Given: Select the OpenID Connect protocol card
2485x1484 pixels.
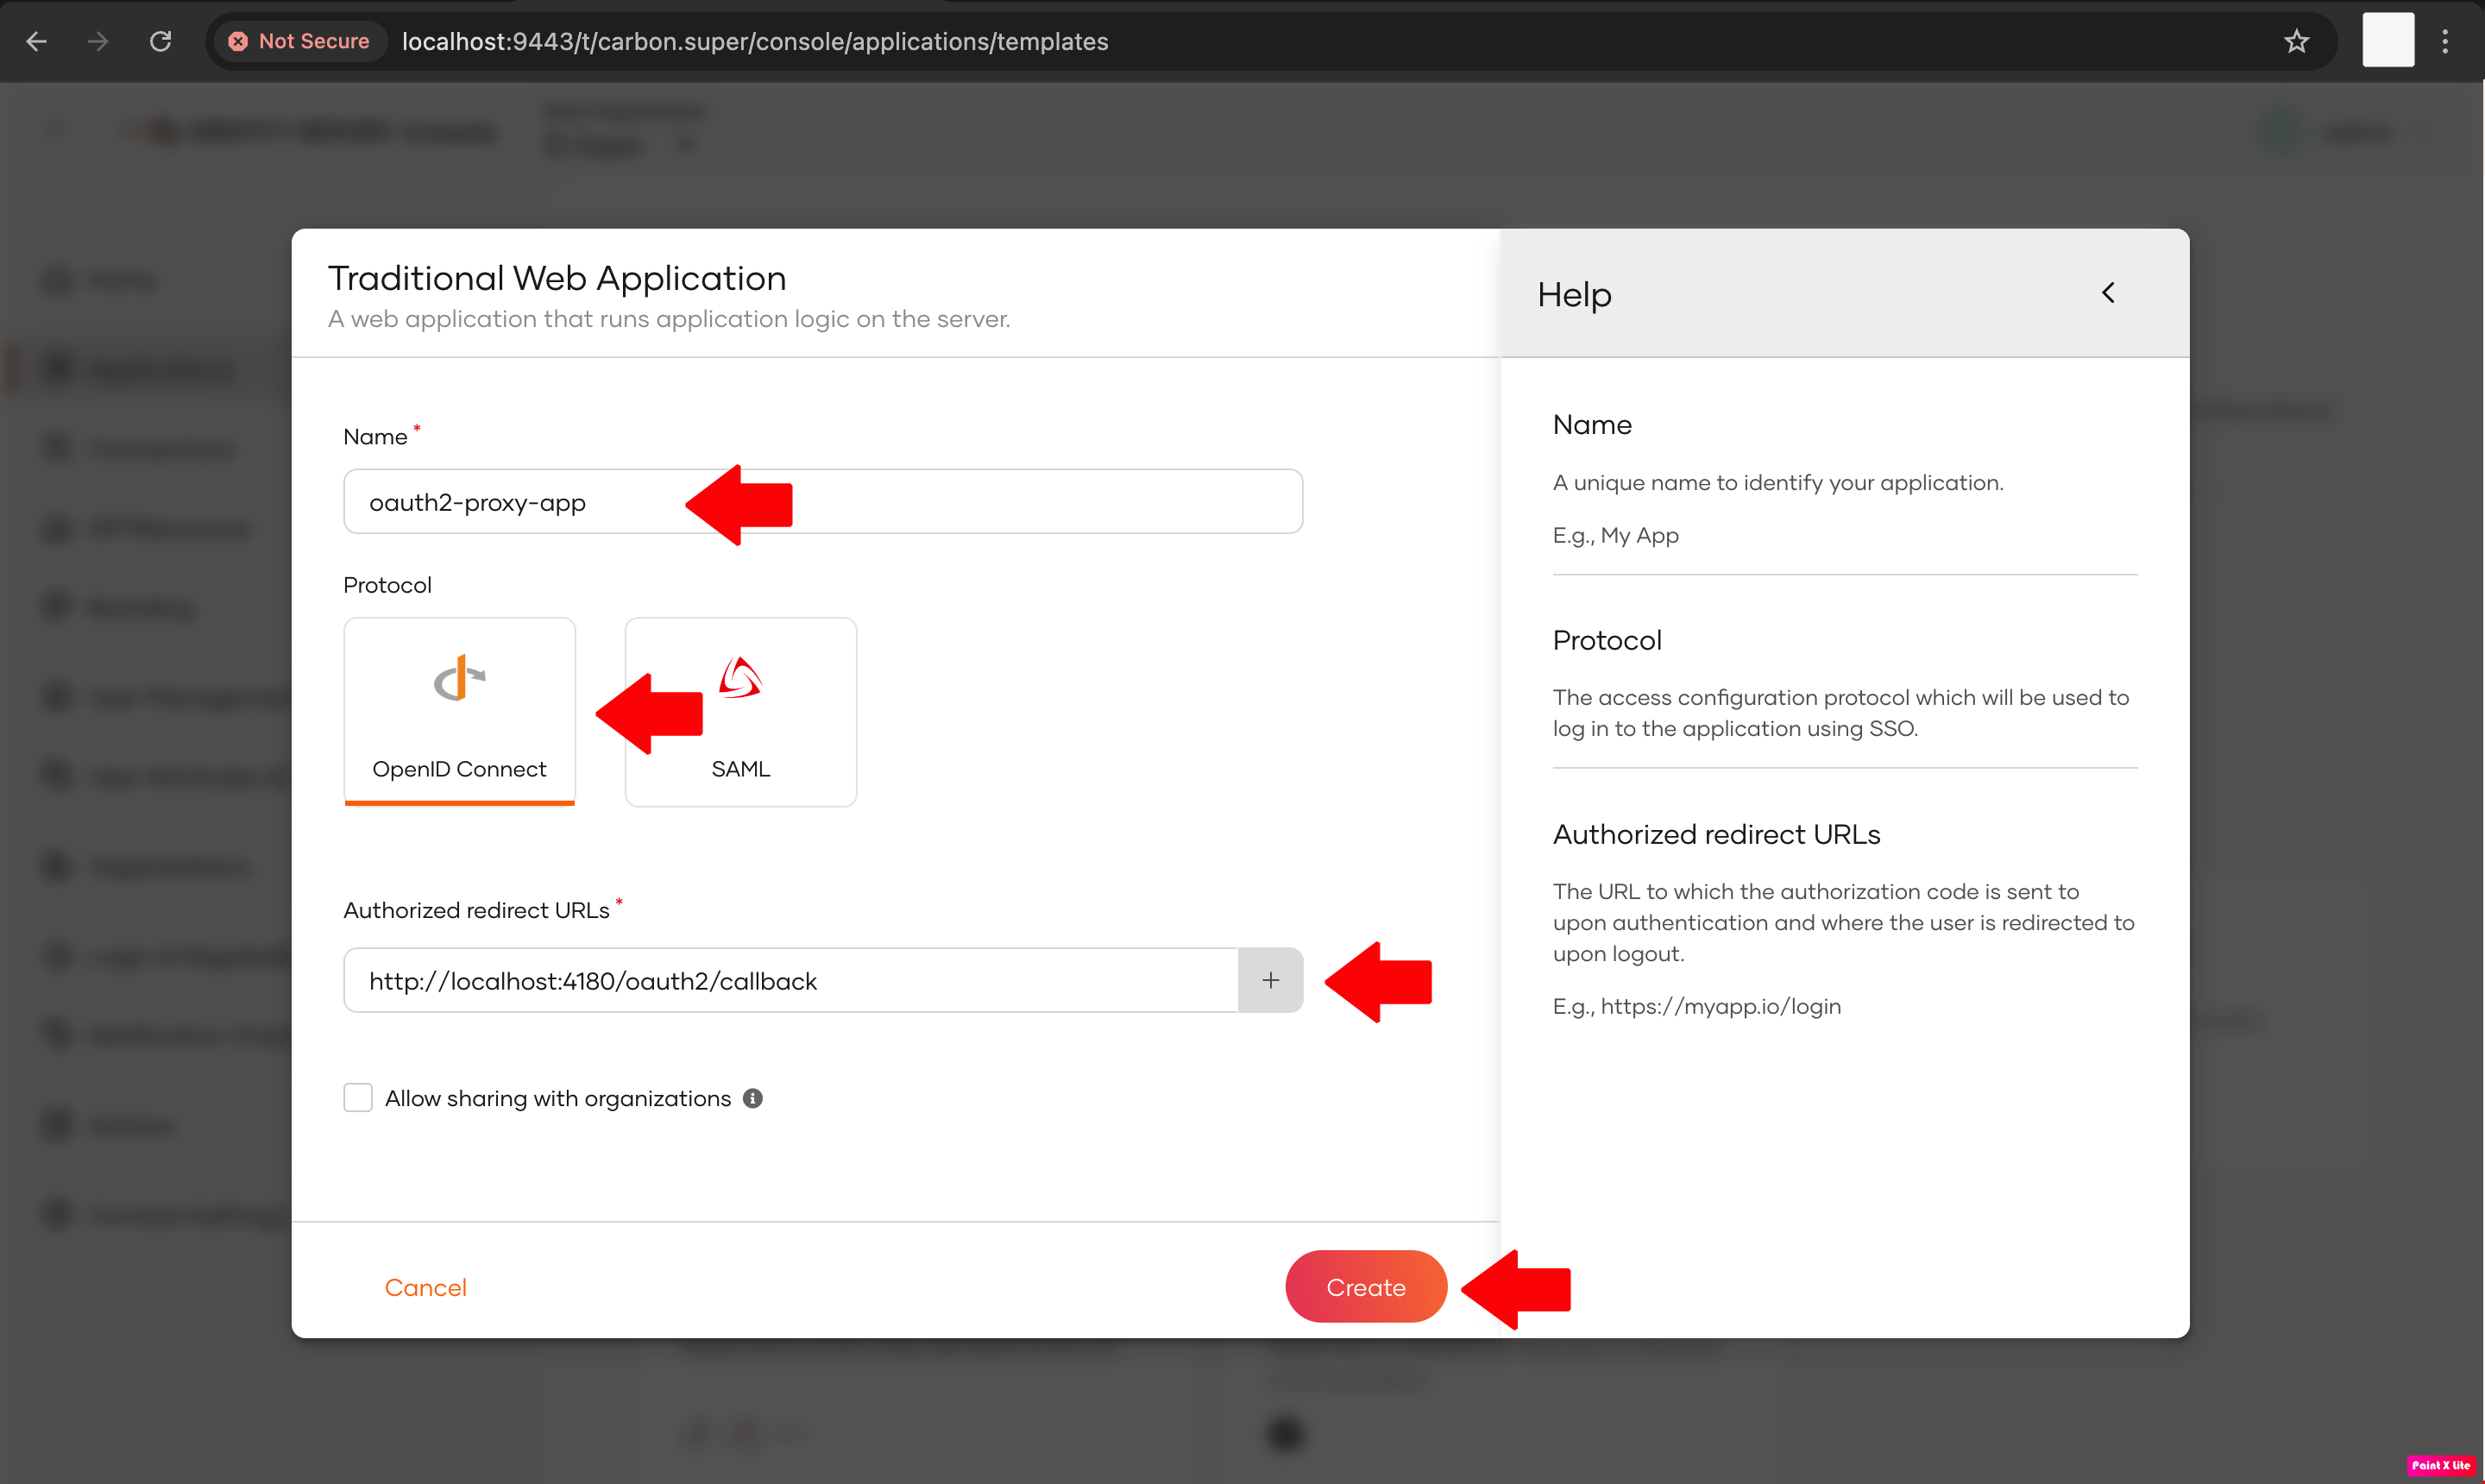Looking at the screenshot, I should (x=459, y=711).
